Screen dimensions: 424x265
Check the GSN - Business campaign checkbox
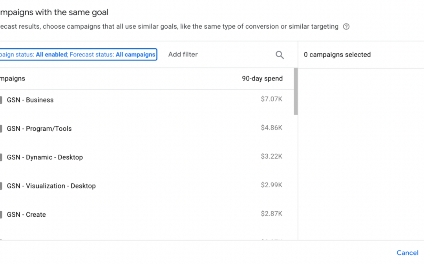(x=1, y=100)
